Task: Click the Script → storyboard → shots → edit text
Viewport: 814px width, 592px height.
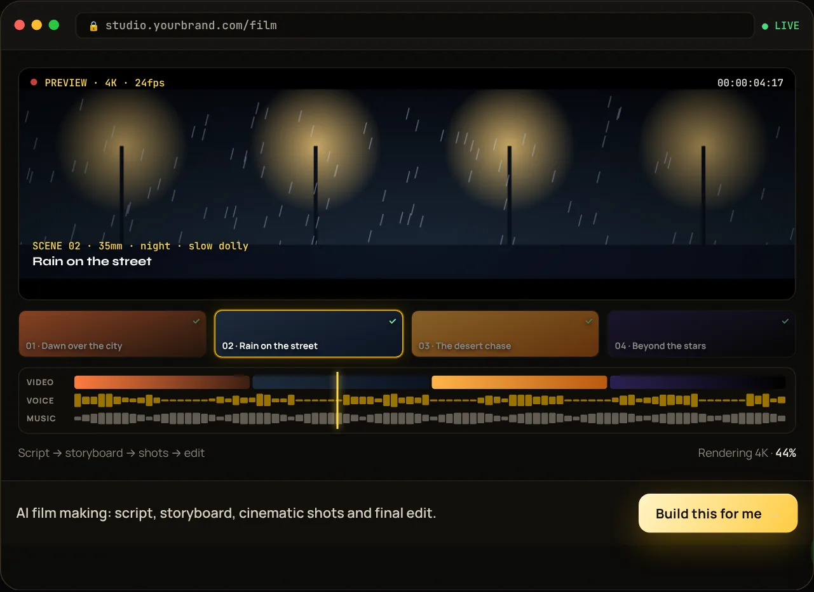Action: click(111, 453)
